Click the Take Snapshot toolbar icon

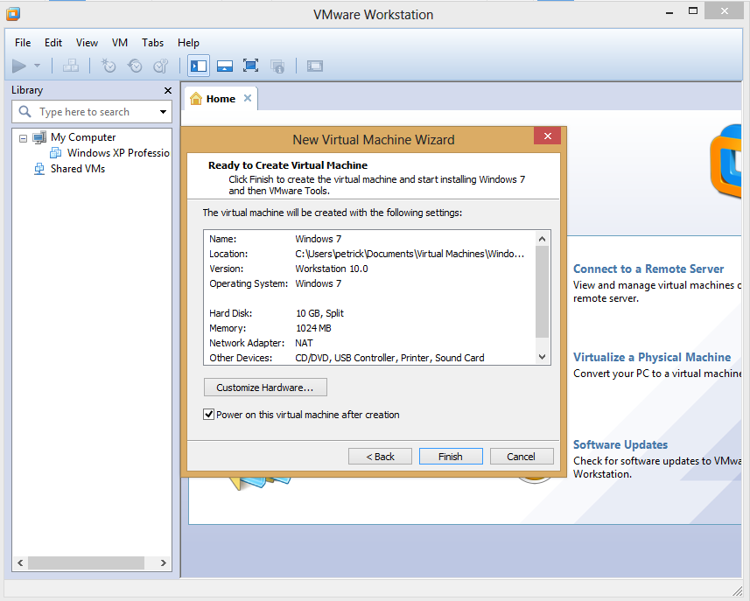point(109,66)
